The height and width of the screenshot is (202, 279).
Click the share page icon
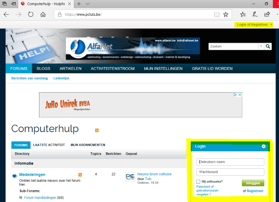point(267,14)
